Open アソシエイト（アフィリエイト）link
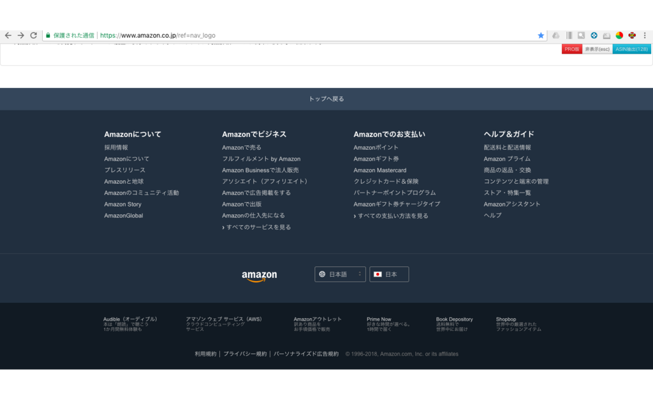This screenshot has width=653, height=408. pyautogui.click(x=265, y=182)
